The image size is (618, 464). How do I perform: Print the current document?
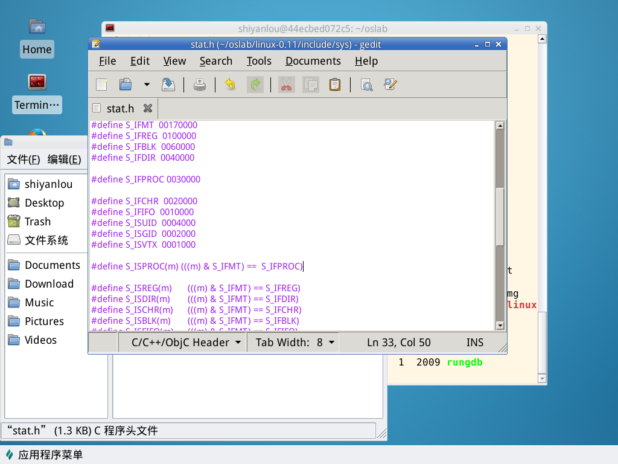[200, 85]
